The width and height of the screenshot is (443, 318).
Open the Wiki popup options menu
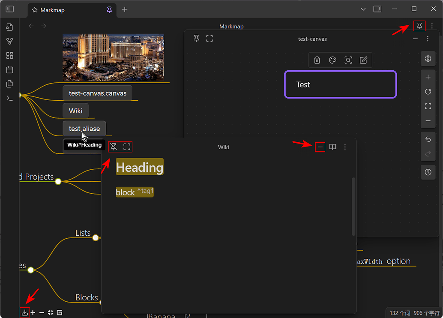coord(345,147)
